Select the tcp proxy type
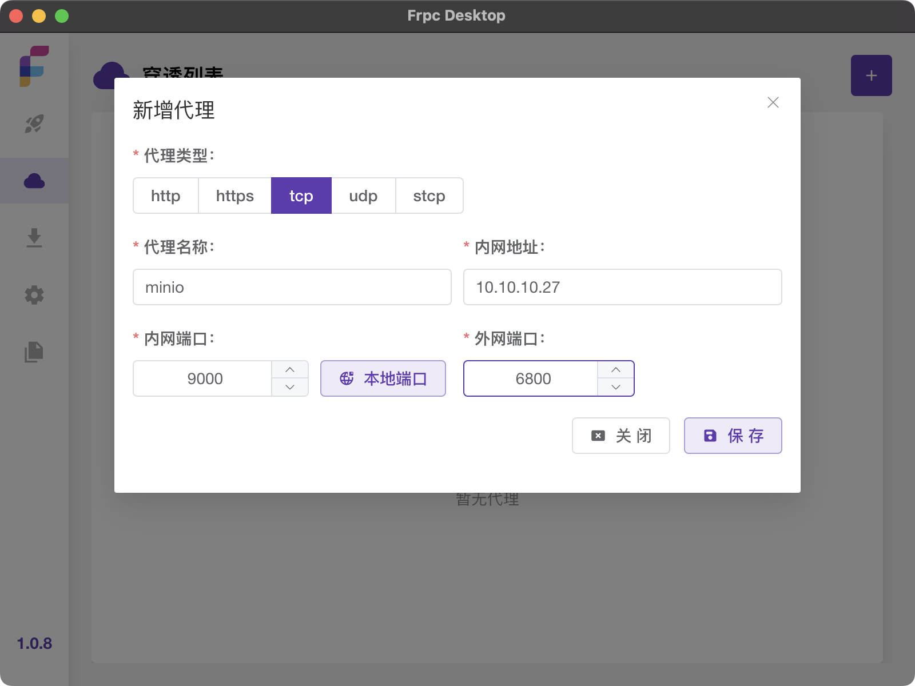Image resolution: width=915 pixels, height=686 pixels. (x=301, y=196)
